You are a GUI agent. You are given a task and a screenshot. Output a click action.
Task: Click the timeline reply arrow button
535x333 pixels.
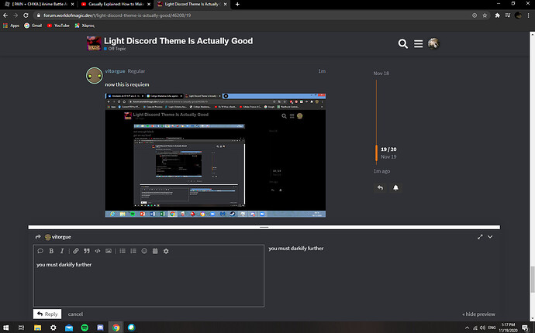click(x=380, y=188)
